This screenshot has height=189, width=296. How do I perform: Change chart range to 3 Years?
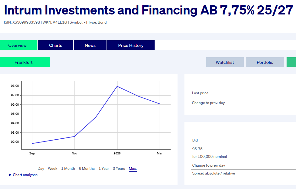point(119,169)
